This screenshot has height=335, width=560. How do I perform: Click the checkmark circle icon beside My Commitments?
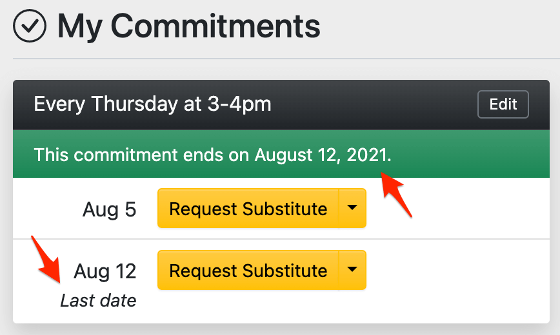coord(30,26)
